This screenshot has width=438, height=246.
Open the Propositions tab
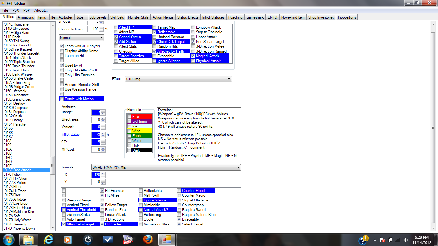pos(347,17)
